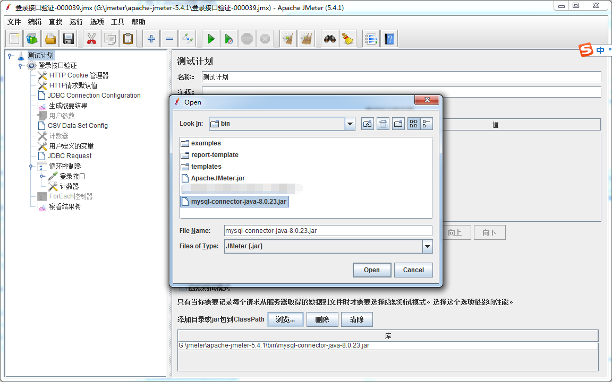The image size is (612, 382).
Task: Collapse all tree nodes with minus icon
Action: 169,39
